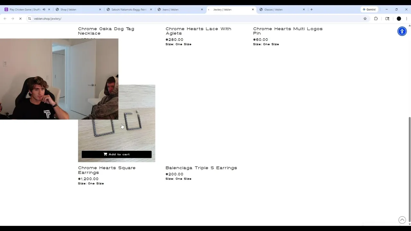Close the Jewlery | Veblen tab
411x231 pixels.
coord(253,10)
